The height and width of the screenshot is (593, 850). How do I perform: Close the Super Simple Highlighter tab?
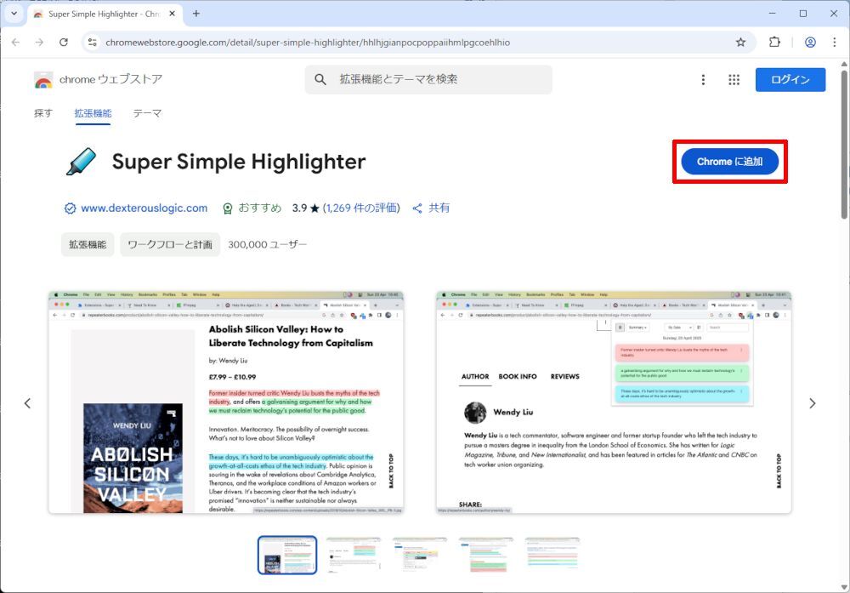(173, 14)
